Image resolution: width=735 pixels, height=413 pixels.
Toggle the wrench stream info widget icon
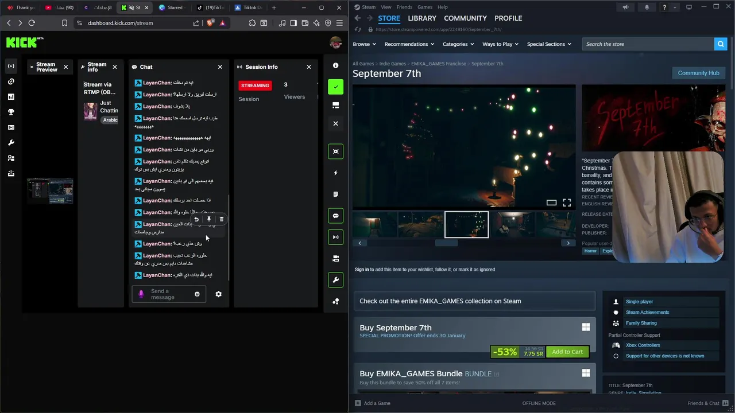tap(336, 280)
